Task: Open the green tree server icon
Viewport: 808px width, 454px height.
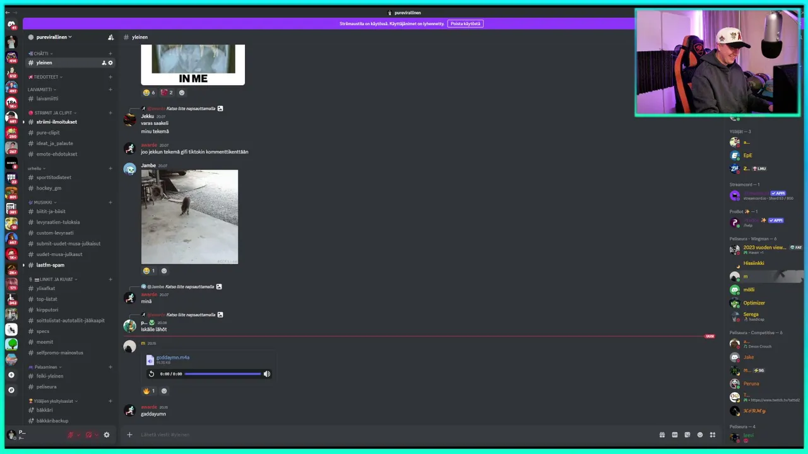Action: pos(11,344)
